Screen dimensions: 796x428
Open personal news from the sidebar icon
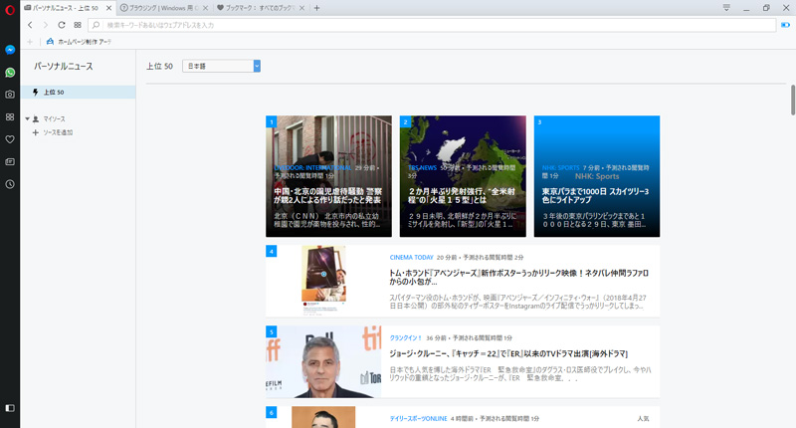click(x=10, y=161)
